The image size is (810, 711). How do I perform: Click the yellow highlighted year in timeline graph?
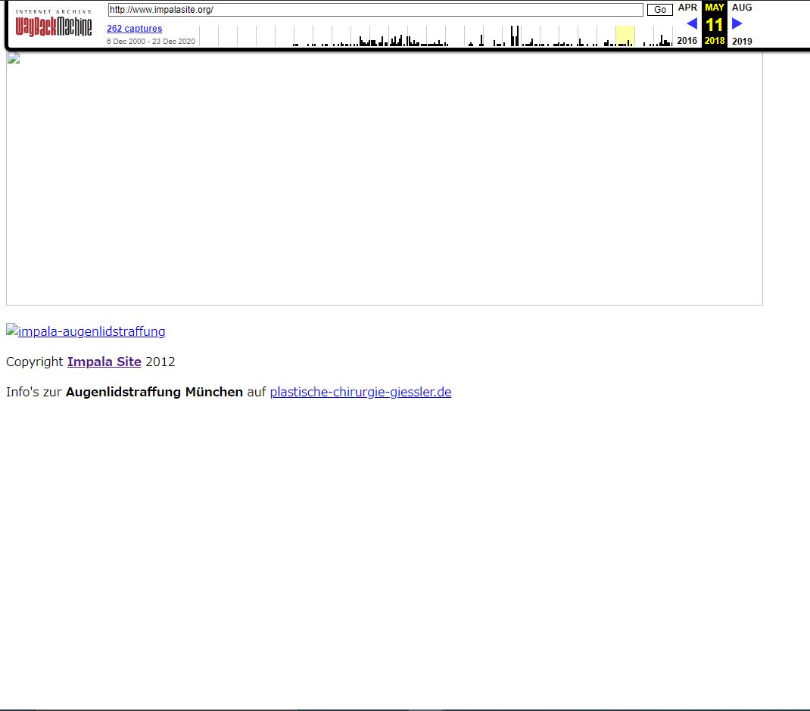625,36
